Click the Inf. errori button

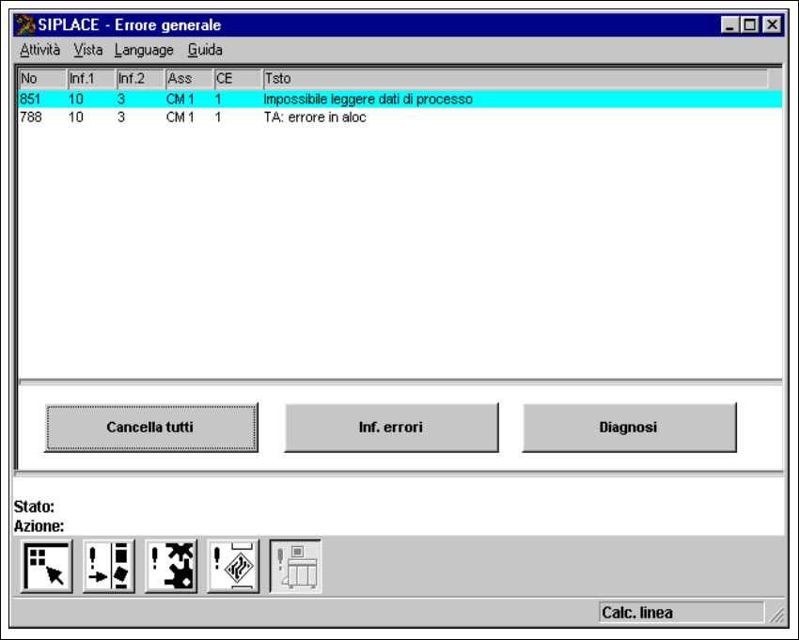tap(391, 427)
